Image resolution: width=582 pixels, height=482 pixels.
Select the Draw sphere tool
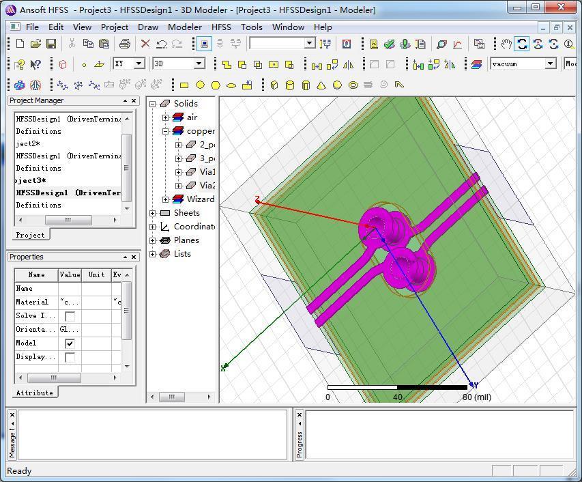click(337, 85)
